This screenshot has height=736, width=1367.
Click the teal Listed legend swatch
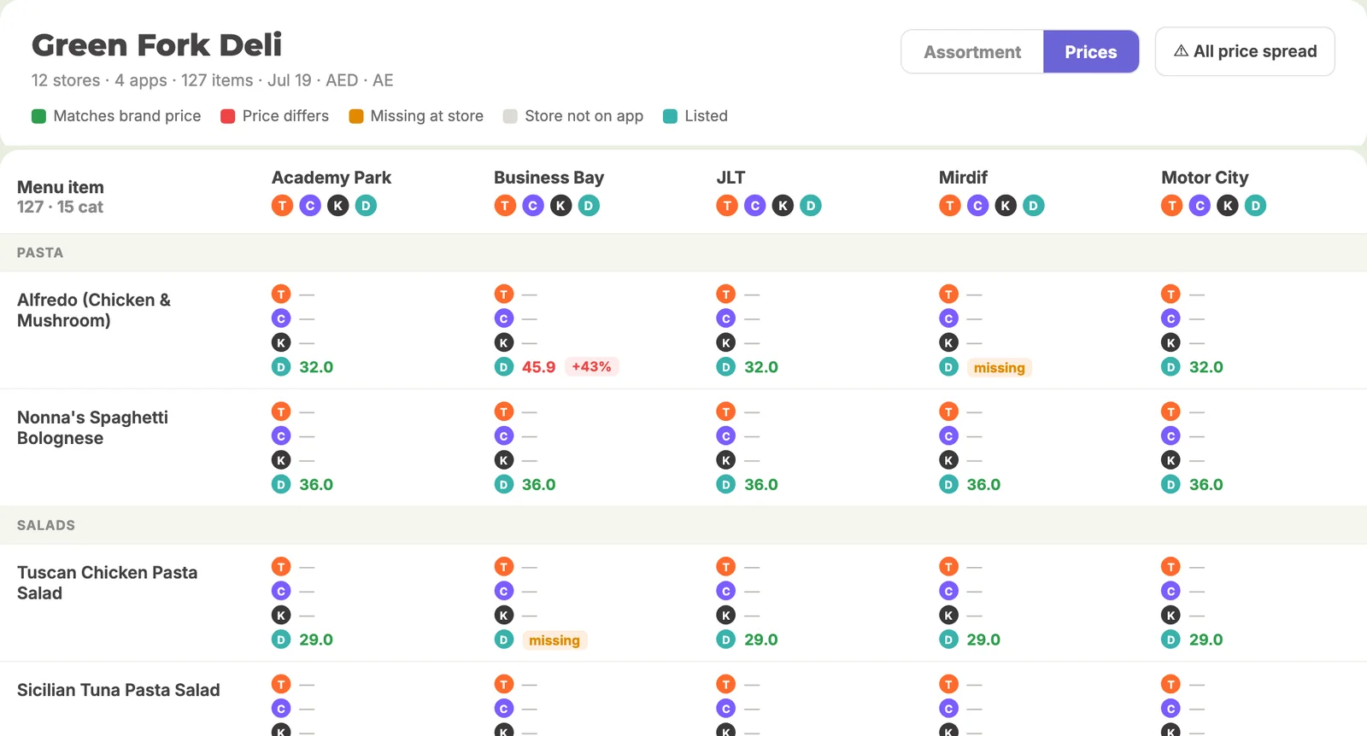coord(670,116)
